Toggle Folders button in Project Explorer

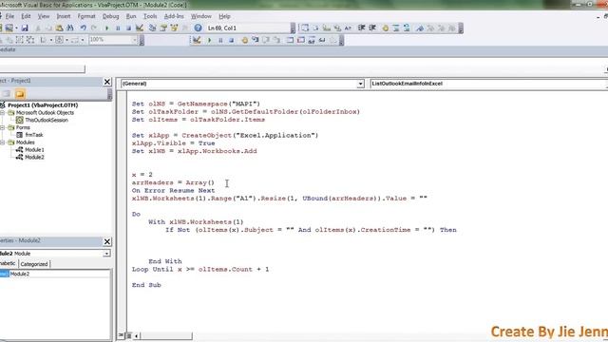20,94
